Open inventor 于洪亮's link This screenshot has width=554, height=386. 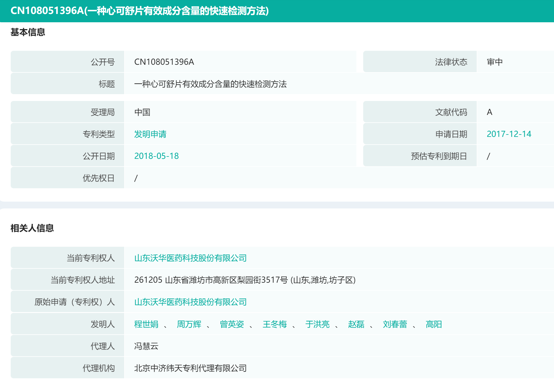click(317, 324)
